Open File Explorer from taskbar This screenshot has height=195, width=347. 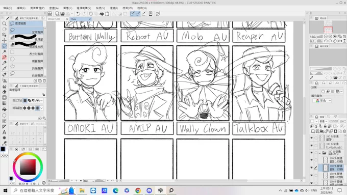click(82, 190)
